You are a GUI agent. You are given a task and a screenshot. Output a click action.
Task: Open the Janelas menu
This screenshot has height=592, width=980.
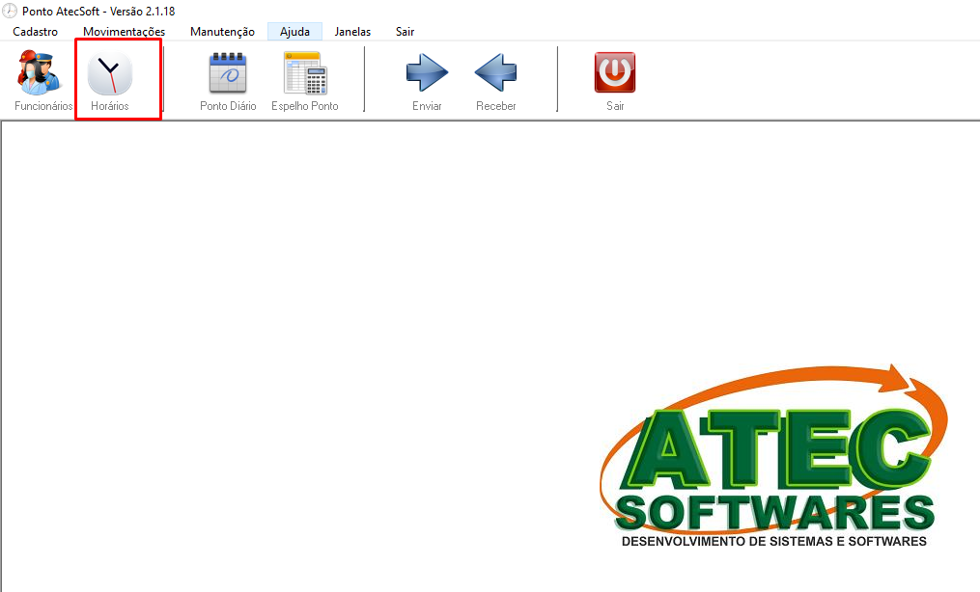click(352, 31)
